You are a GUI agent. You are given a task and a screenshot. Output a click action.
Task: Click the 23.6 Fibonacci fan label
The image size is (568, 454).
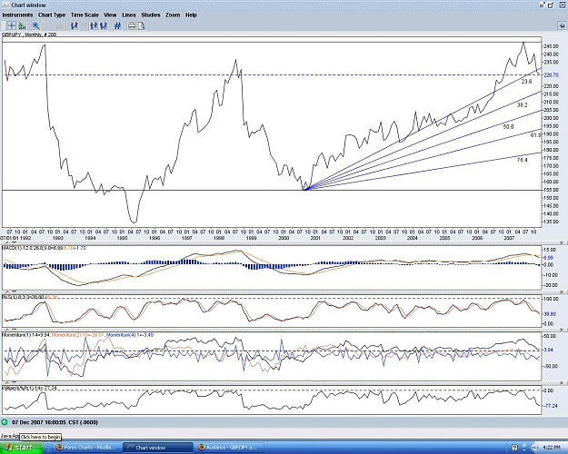[526, 82]
